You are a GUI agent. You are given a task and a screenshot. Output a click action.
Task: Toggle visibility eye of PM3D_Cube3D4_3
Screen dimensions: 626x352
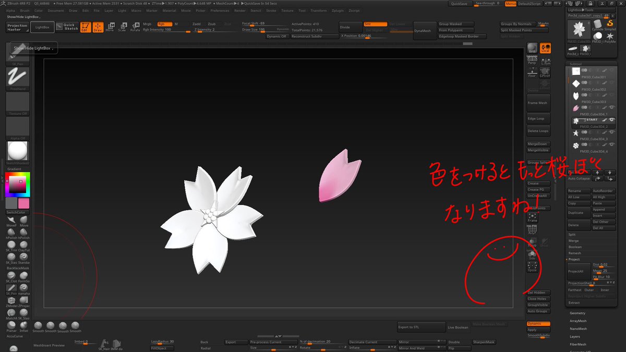click(x=611, y=132)
